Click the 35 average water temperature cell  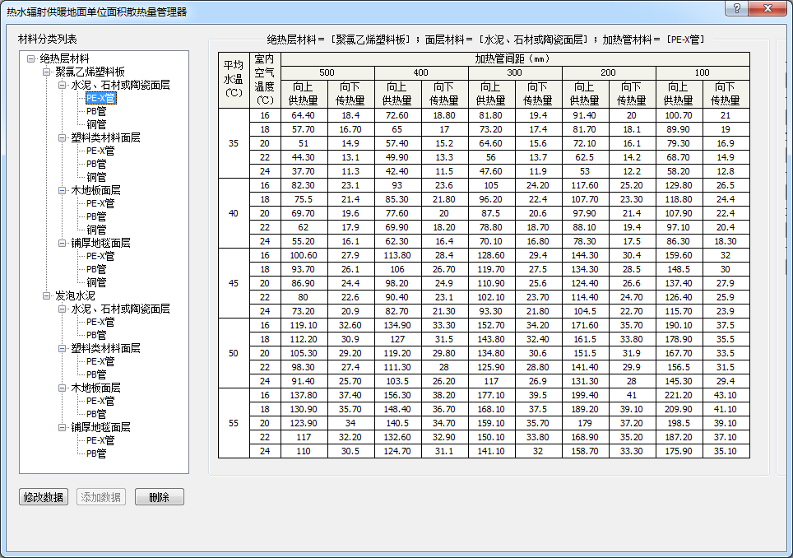pyautogui.click(x=234, y=143)
